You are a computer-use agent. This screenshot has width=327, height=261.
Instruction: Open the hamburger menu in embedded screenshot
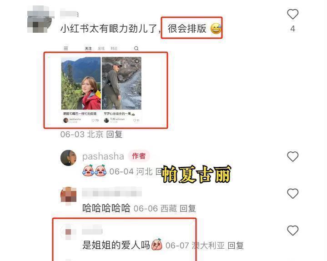[x=66, y=48]
